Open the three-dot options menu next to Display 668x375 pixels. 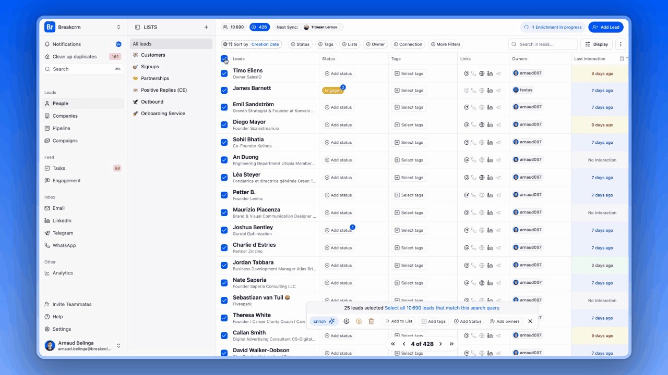tap(621, 44)
